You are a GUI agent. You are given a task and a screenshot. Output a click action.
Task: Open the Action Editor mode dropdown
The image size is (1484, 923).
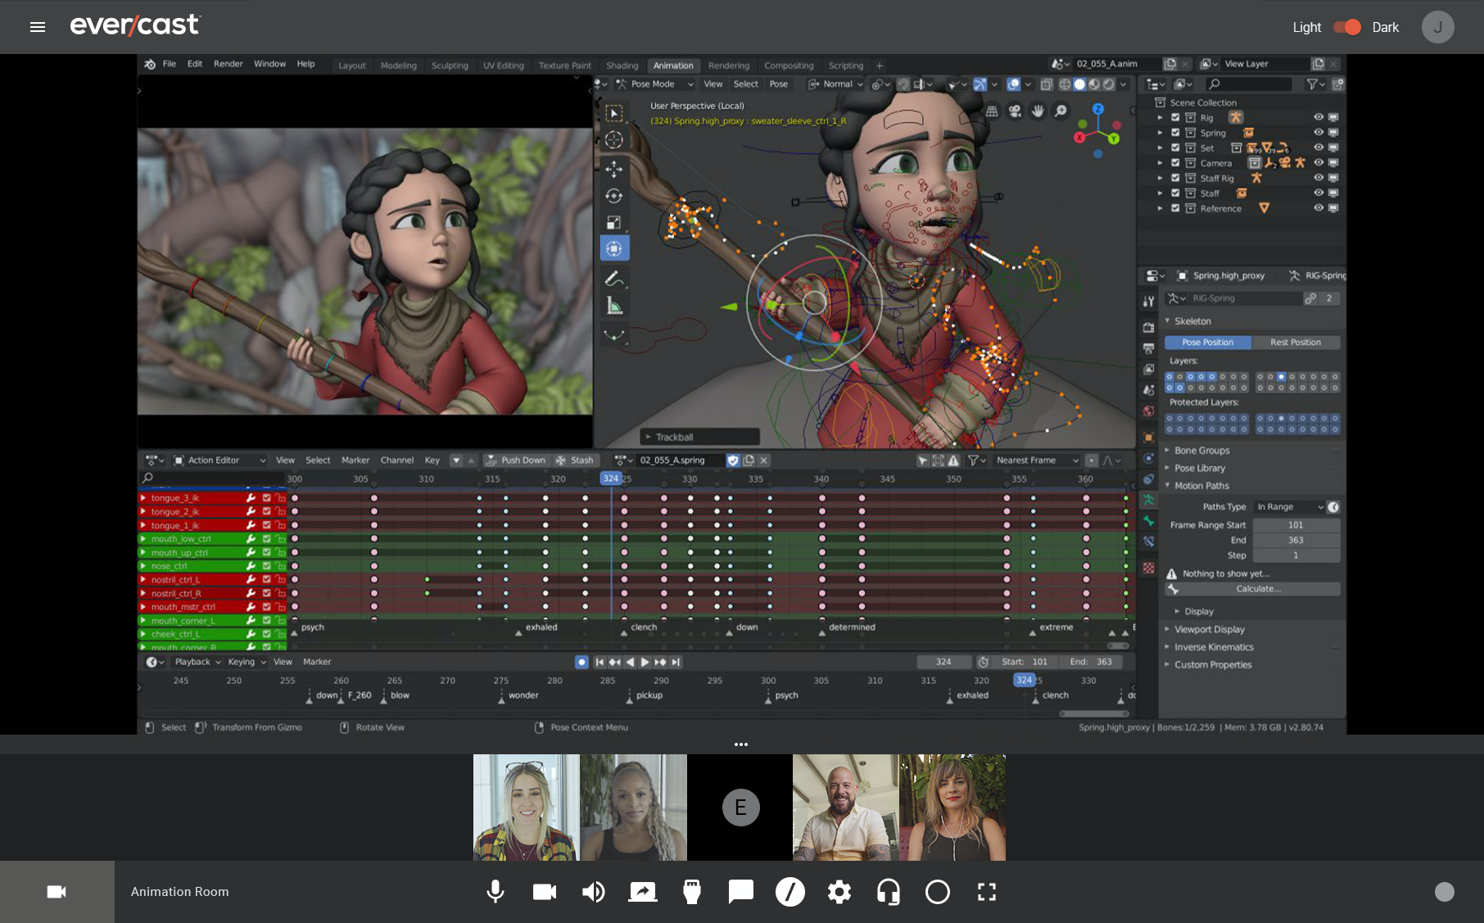(219, 460)
